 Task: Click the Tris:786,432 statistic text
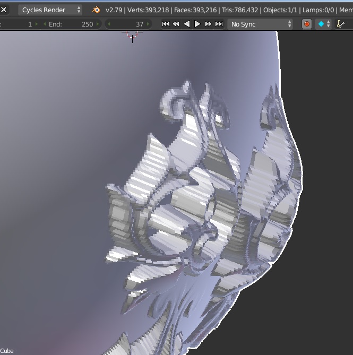pos(240,10)
